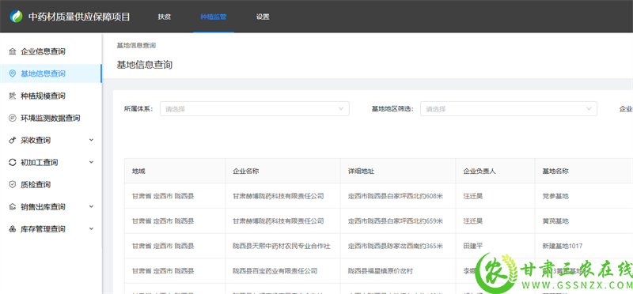Switch to the 种植监管 top tab
The image size is (633, 294).
pyautogui.click(x=214, y=17)
